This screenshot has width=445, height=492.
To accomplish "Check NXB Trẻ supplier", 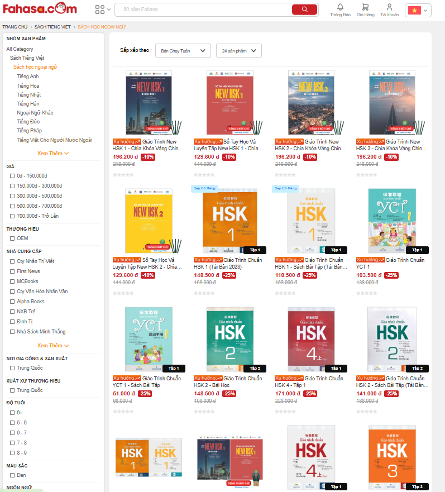I will coord(12,311).
